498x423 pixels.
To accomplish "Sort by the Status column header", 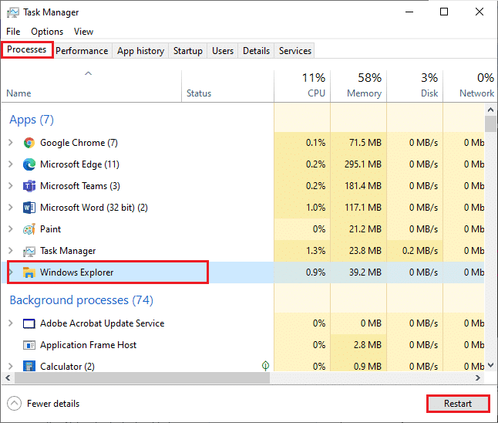I will 227,86.
